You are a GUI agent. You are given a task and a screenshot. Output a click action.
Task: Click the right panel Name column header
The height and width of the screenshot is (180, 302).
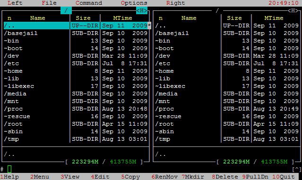(189, 18)
